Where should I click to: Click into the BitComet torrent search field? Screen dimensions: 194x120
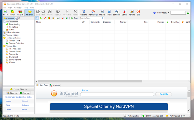(117, 94)
